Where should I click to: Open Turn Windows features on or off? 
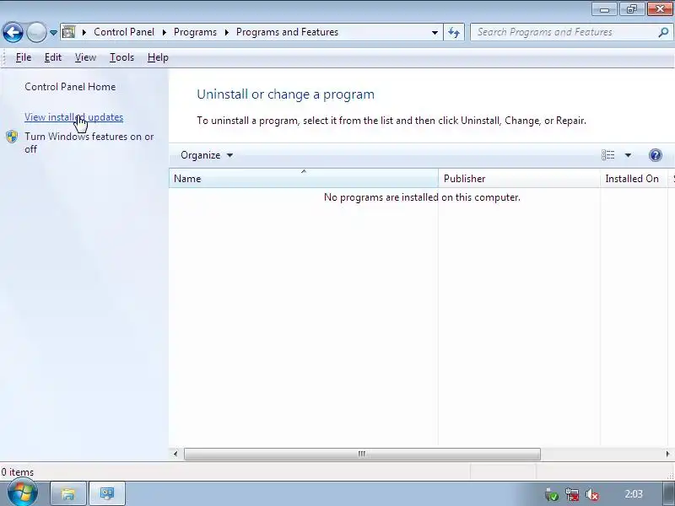coord(89,143)
